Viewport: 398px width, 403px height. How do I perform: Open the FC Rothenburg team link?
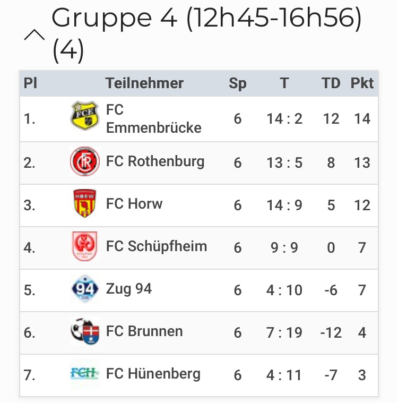coord(155,161)
